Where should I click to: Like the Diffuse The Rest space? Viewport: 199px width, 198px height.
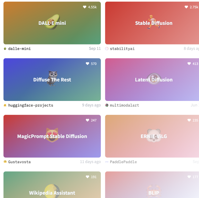(88, 64)
